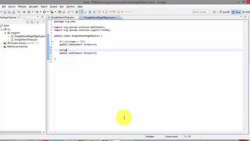Click the Previous Annotation toolbar icon

coord(107,12)
